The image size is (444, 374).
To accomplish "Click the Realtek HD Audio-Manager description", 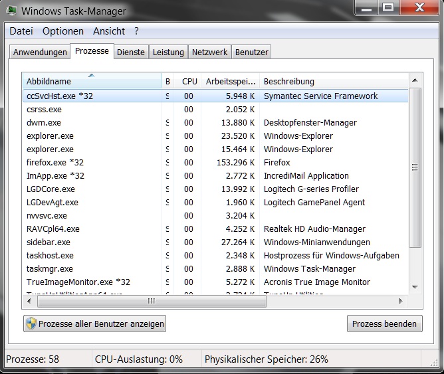I will click(x=314, y=229).
